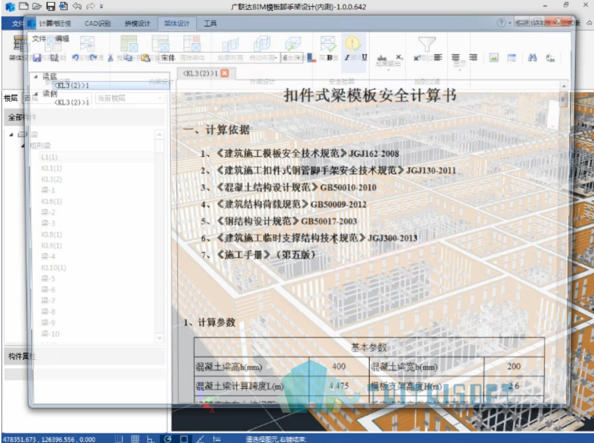Click the scissors cut icon
The height and width of the screenshot is (443, 594).
coord(110,58)
